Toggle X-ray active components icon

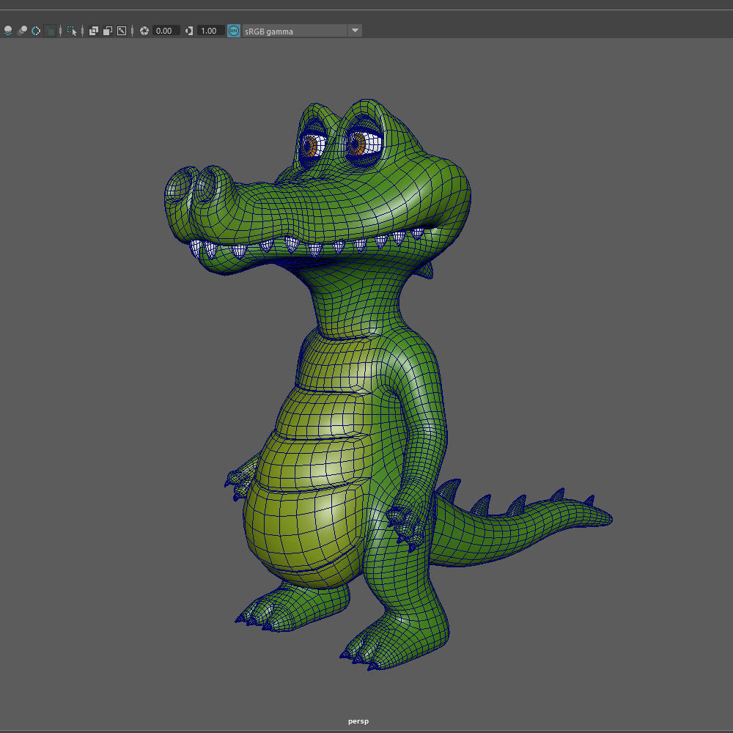[108, 31]
